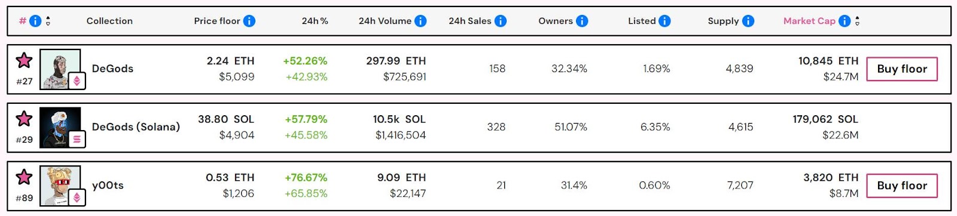Click the Collection column header
957x216 pixels.
click(109, 21)
